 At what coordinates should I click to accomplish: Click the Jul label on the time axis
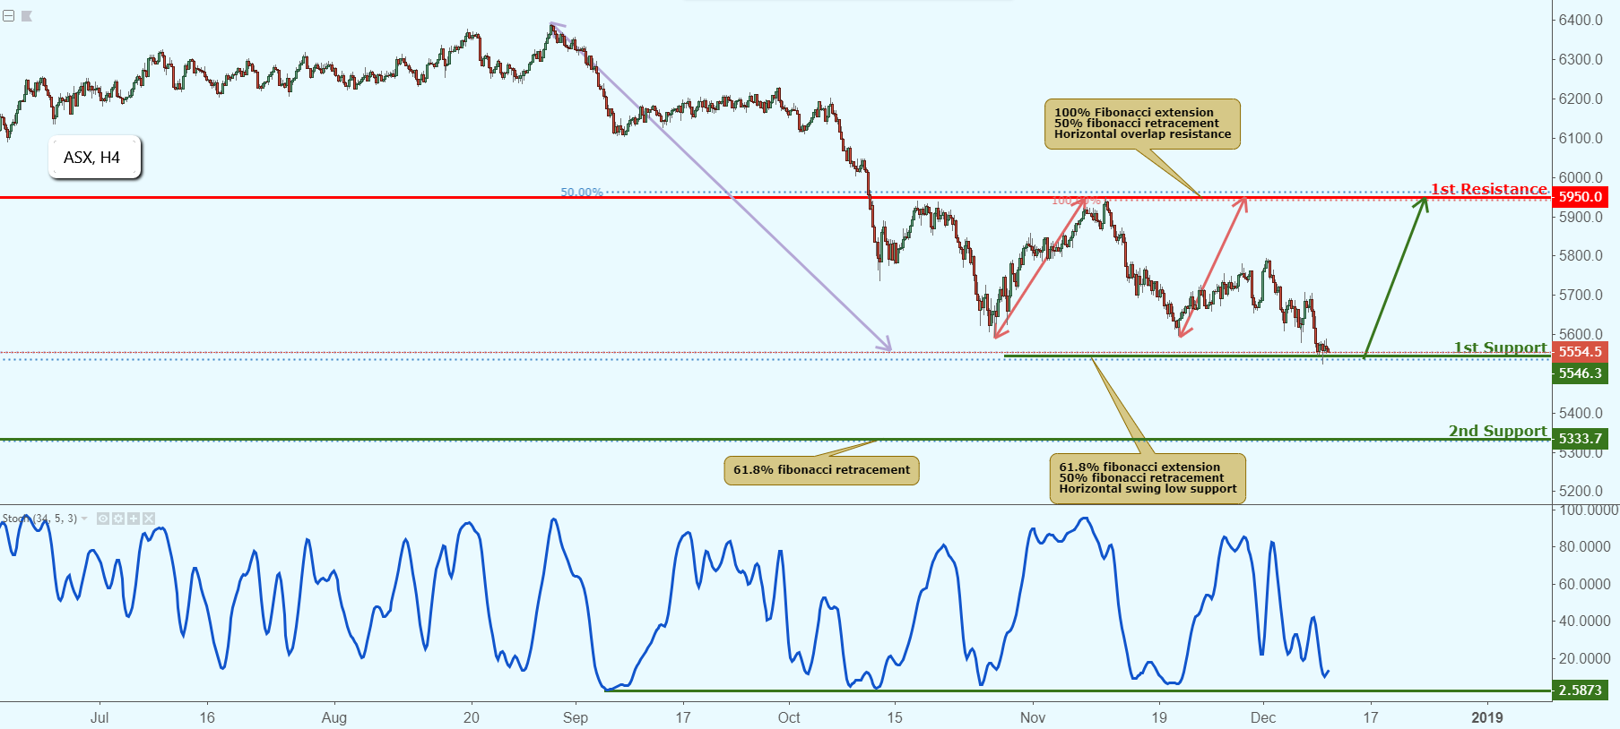tap(100, 717)
